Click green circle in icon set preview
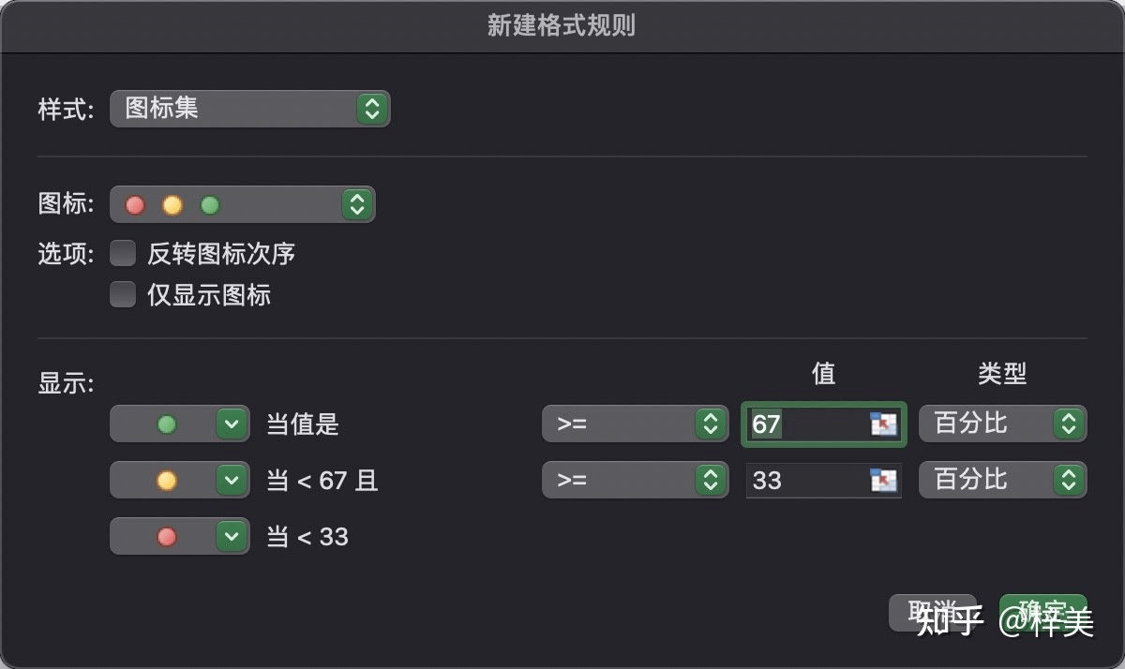This screenshot has width=1125, height=669. (x=210, y=204)
